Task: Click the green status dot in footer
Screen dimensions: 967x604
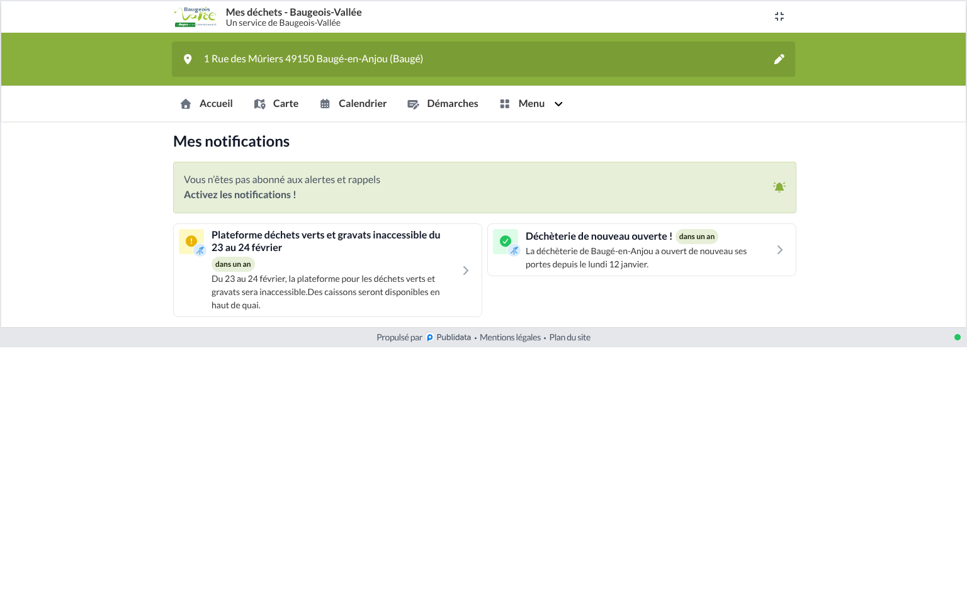Action: (958, 337)
